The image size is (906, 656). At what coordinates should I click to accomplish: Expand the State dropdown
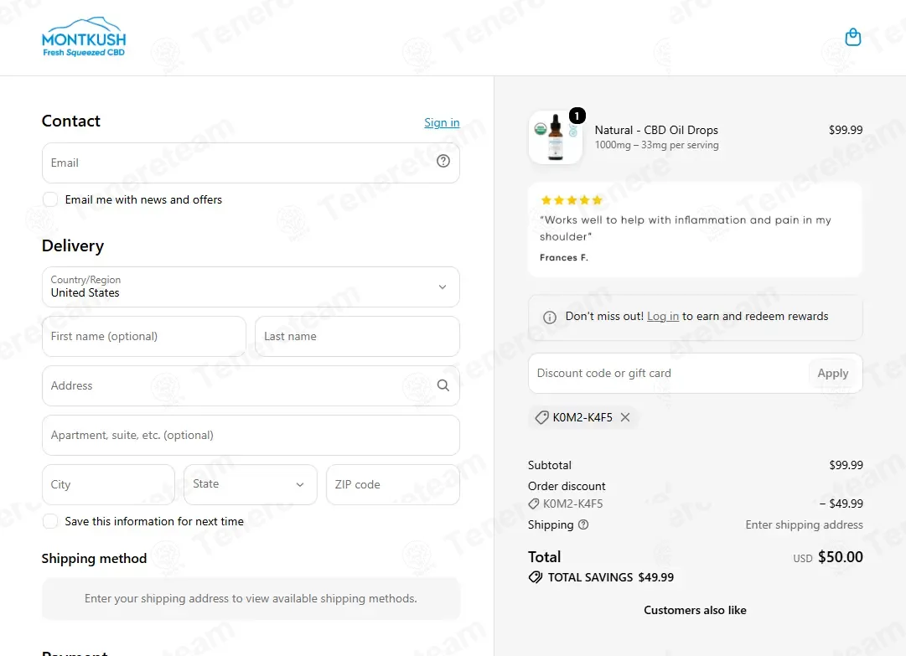tap(251, 484)
